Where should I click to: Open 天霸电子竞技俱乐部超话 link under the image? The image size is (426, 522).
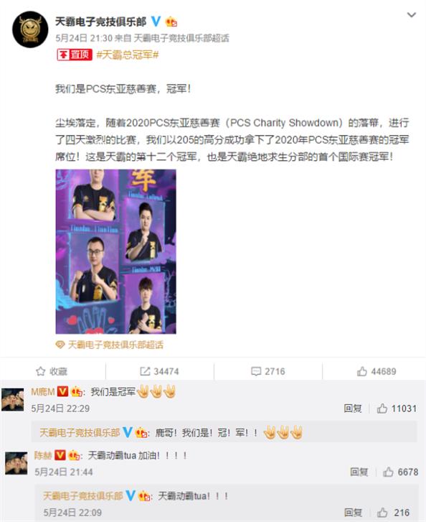[x=115, y=345]
